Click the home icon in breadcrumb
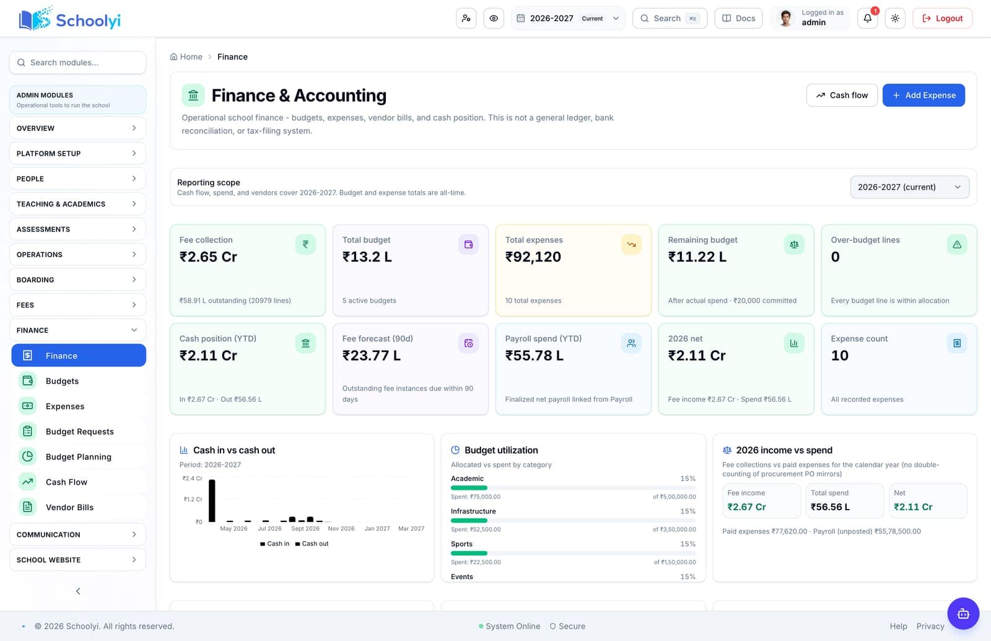This screenshot has height=641, width=991. click(174, 56)
